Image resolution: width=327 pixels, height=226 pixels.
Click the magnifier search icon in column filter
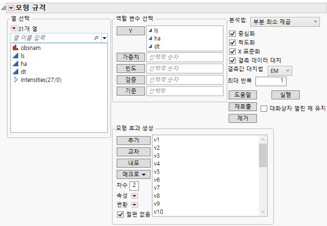pyautogui.click(x=96, y=38)
